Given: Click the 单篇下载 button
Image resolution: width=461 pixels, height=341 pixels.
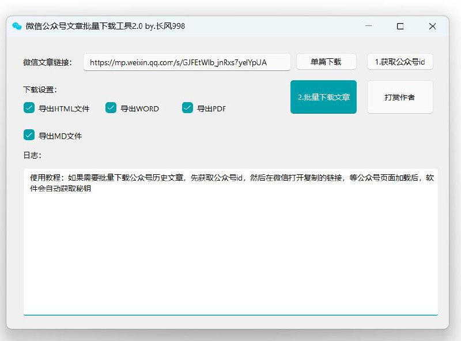Looking at the screenshot, I should (326, 61).
